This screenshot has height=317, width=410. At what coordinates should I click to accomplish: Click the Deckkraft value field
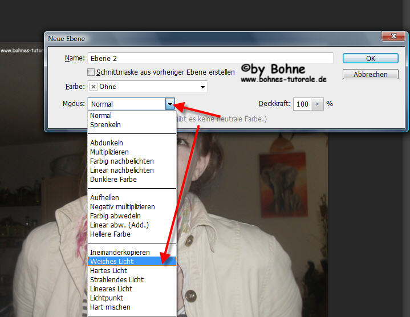[302, 104]
